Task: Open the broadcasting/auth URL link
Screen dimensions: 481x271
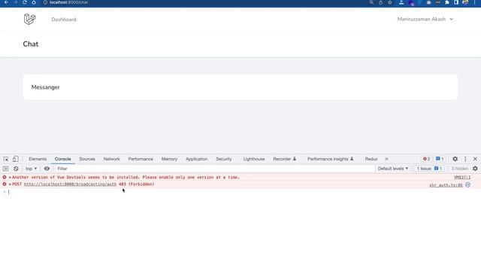Action: coord(70,184)
